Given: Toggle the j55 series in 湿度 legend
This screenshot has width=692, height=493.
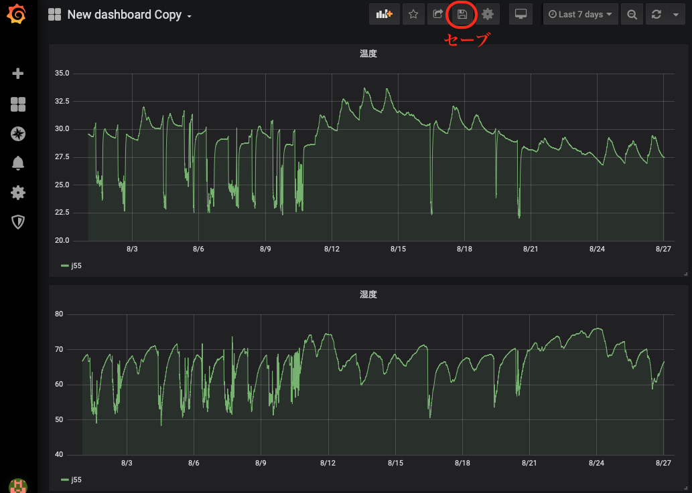Looking at the screenshot, I should pyautogui.click(x=76, y=480).
